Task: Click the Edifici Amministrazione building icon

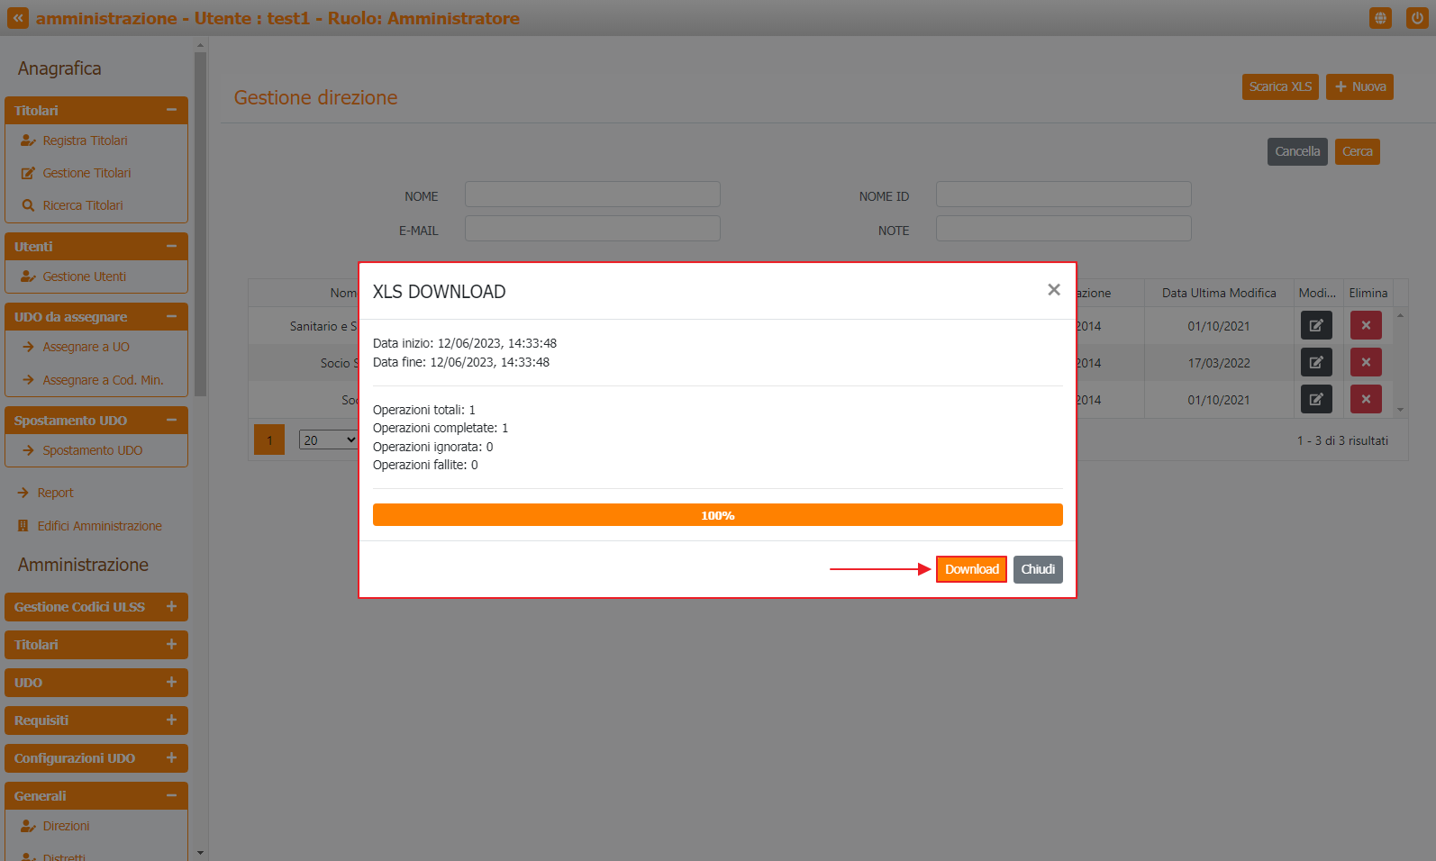Action: [x=23, y=526]
